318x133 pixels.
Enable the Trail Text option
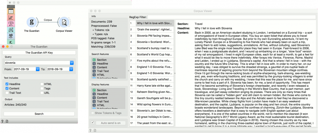coord(7,93)
